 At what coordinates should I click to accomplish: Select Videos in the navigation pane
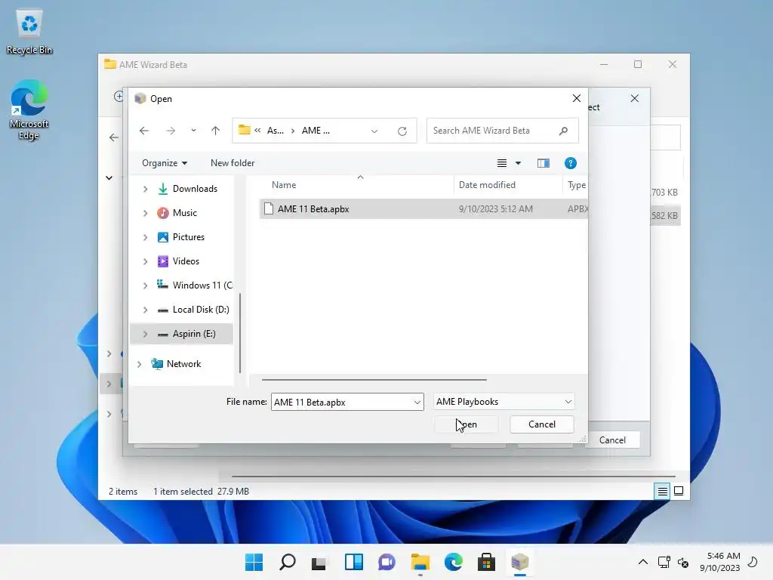186,261
